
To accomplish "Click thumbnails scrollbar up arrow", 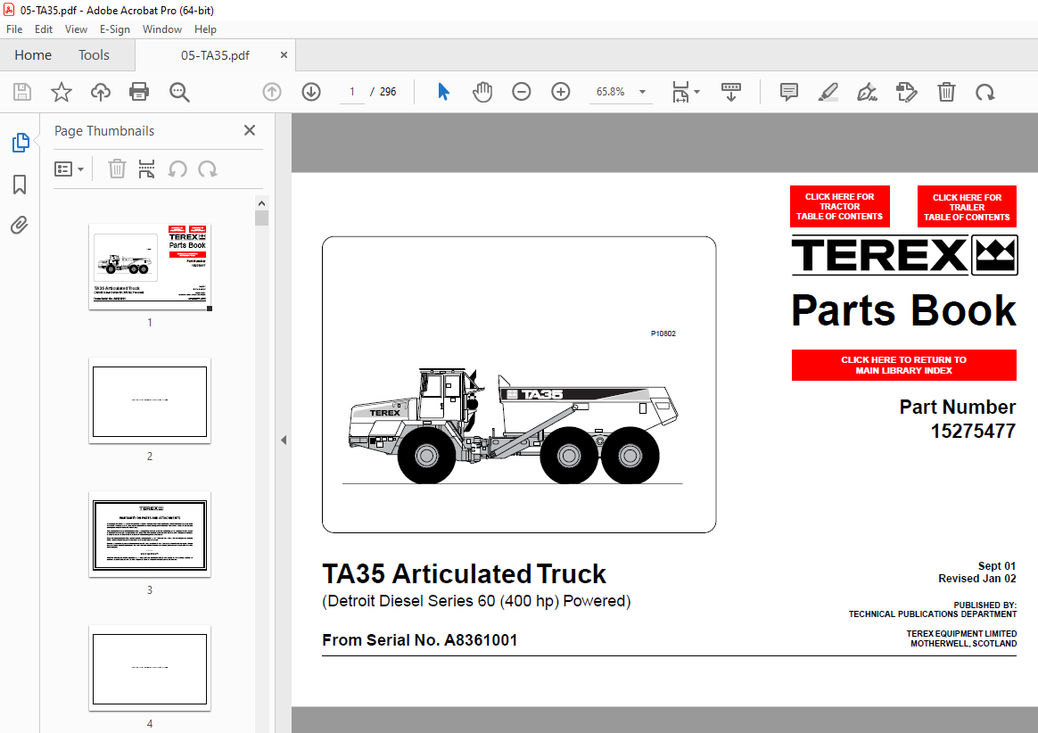I will pos(261,203).
